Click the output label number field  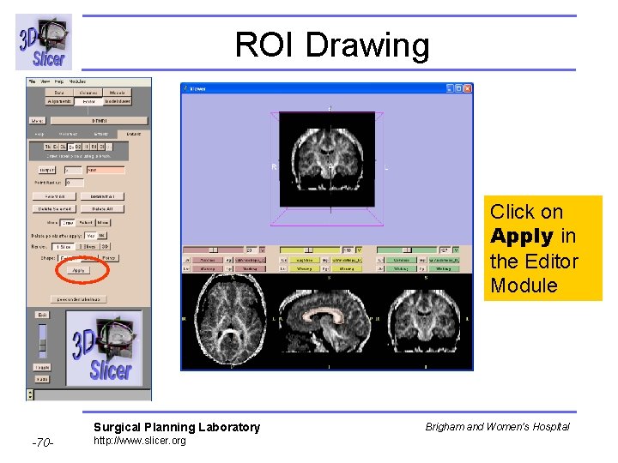coord(73,170)
